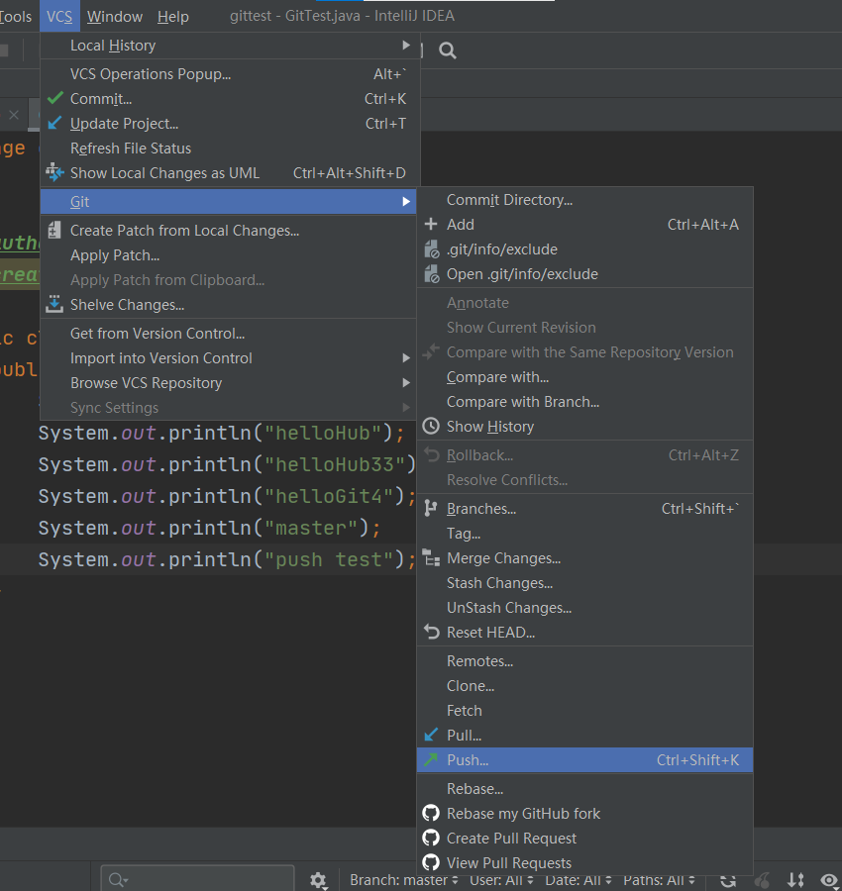Click the plus icon beside Add
Image resolution: width=842 pixels, height=891 pixels.
click(431, 224)
